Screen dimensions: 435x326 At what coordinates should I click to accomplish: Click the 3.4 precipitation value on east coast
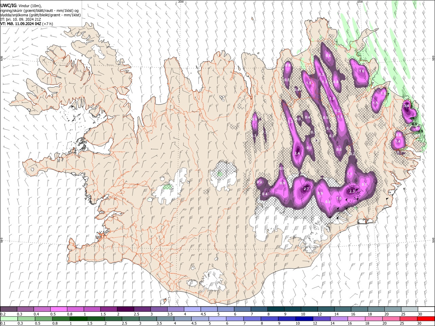(406, 106)
